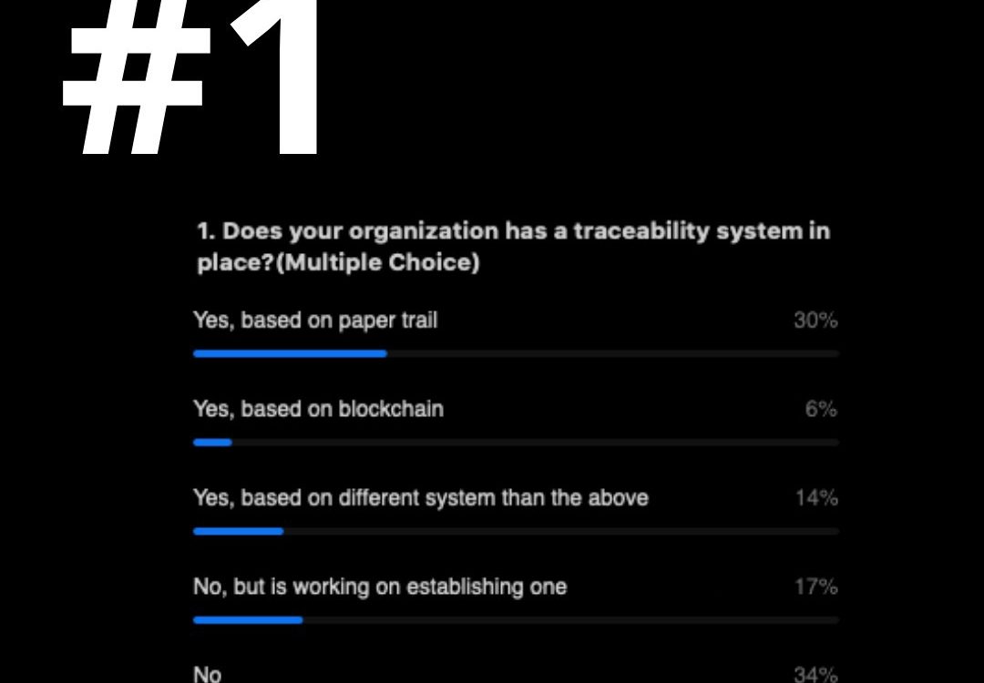Select 'No, but is working on establishing one'

(x=380, y=587)
